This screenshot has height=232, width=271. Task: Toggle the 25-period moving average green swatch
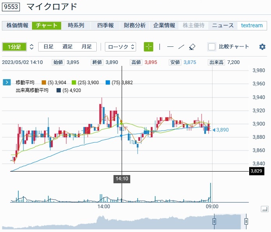tap(75, 82)
